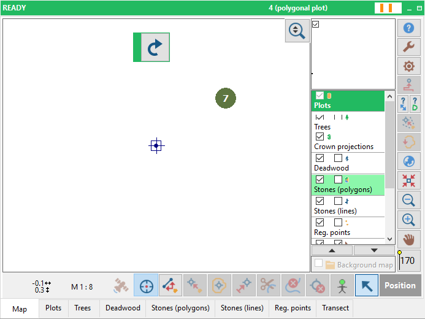Select the hand pan tool
Image resolution: width=425 pixels, height=319 pixels.
[x=408, y=240]
